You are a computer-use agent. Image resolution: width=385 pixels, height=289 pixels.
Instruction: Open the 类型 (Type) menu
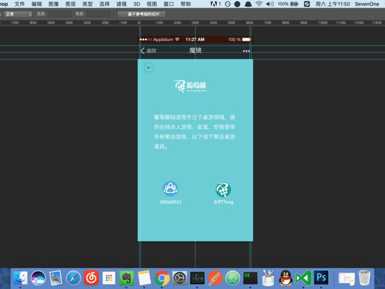(x=88, y=4)
